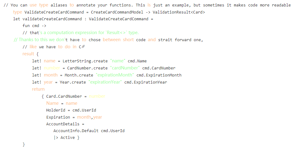Click the ValidateCreateCardCommand type alias name
This screenshot has height=153, width=298.
pos(54,12)
